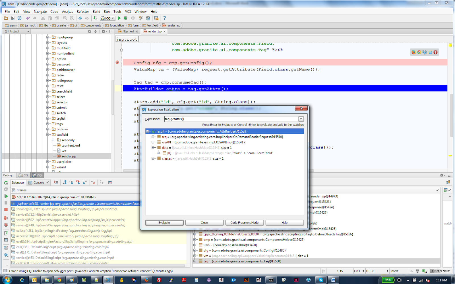The image size is (455, 284).
Task: Click the Windows Start button
Action: (7, 280)
